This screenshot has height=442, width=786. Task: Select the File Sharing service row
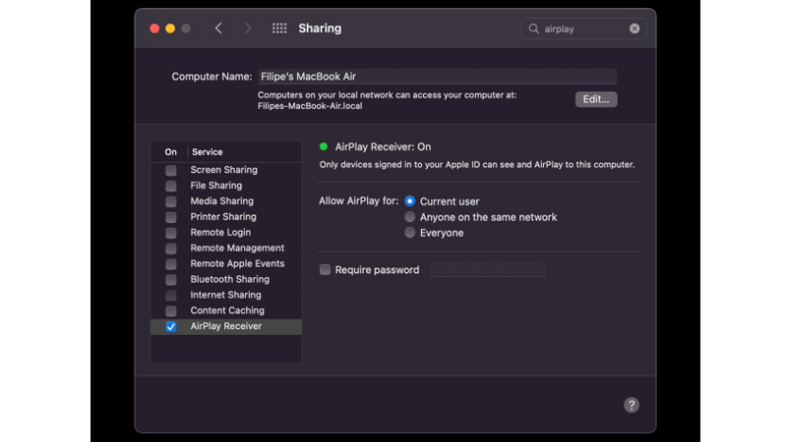[x=226, y=186]
